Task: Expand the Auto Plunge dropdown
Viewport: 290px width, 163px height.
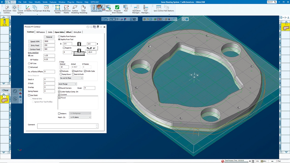Action: [x=67, y=84]
